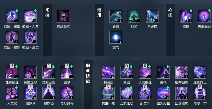This screenshot has width=212, height=109.
Task: Select the 聚蛊 skill bound to Q
Action: (127, 72)
